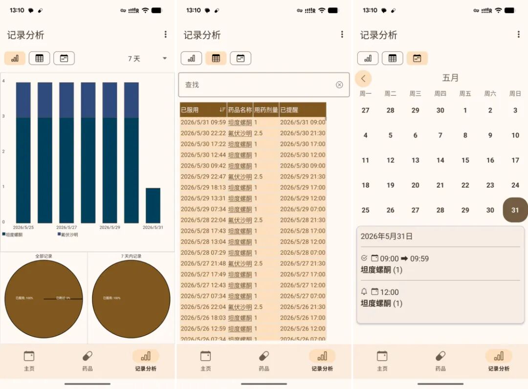528x389 pixels.
Task: Tap the 主页 icon on the bar chart screen
Action: click(29, 356)
